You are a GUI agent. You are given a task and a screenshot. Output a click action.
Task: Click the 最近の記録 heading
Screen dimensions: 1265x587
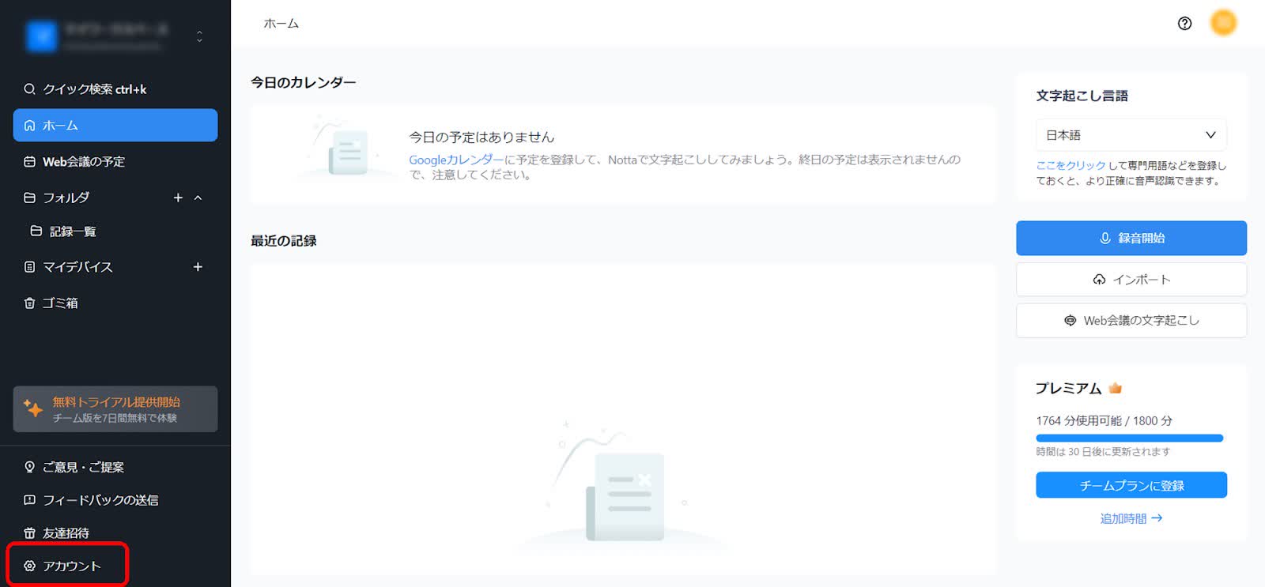tap(284, 241)
